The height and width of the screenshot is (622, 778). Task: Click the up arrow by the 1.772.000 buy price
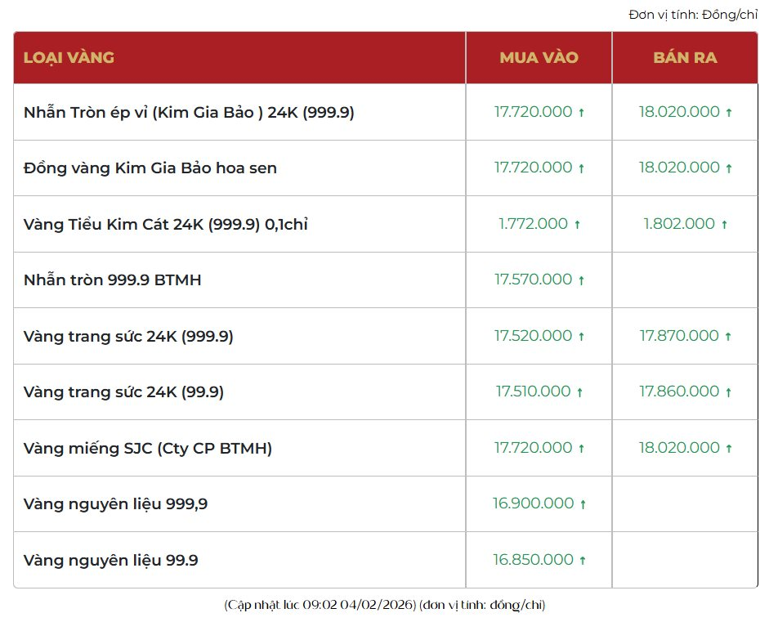pyautogui.click(x=577, y=225)
